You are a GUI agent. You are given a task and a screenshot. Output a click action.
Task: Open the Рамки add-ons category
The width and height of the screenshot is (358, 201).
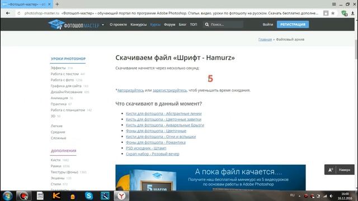tap(56, 166)
